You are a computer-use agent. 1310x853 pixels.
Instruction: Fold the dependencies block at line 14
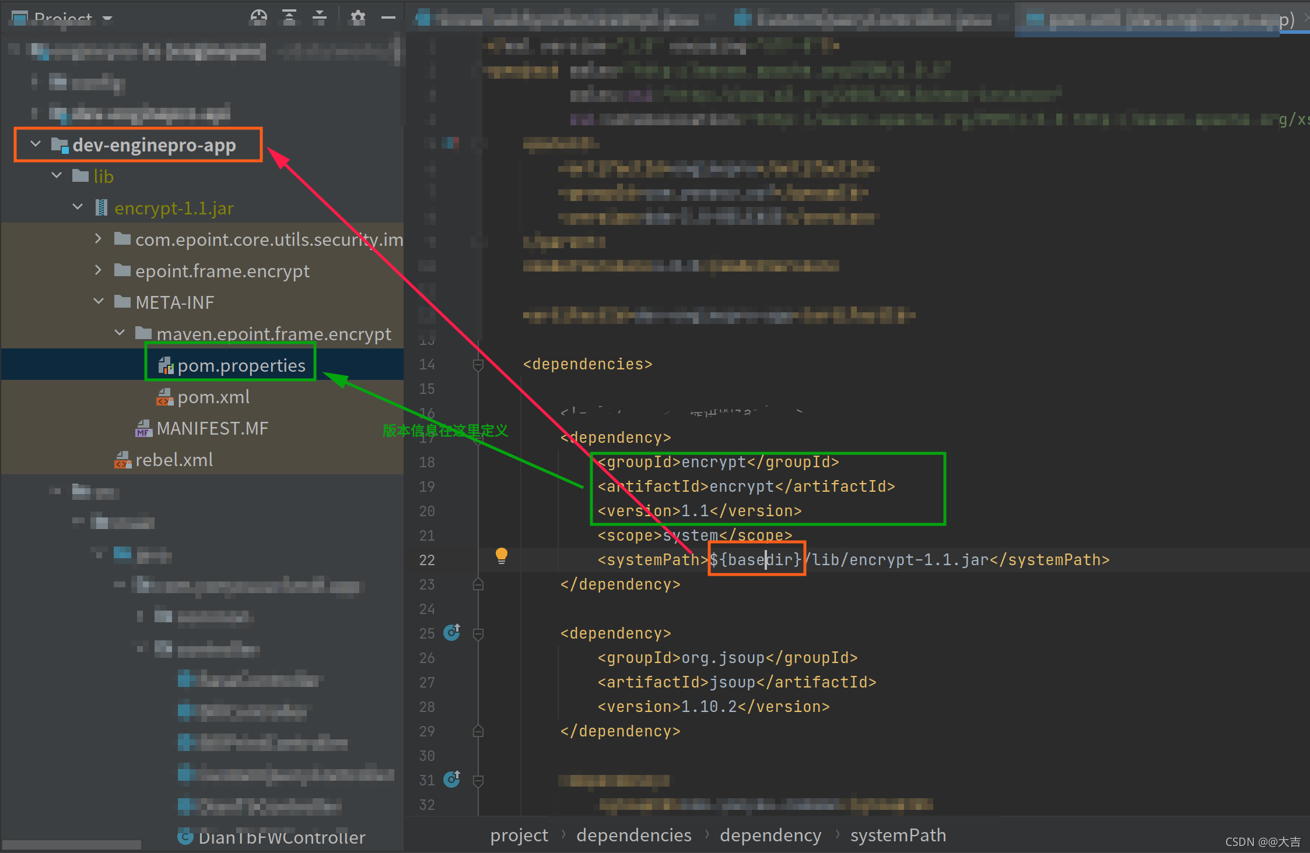(x=478, y=365)
